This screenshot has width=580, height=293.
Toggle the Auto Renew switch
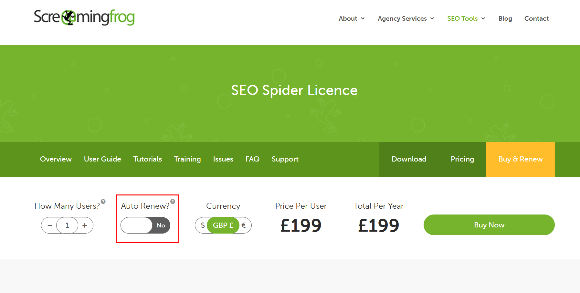coord(145,225)
